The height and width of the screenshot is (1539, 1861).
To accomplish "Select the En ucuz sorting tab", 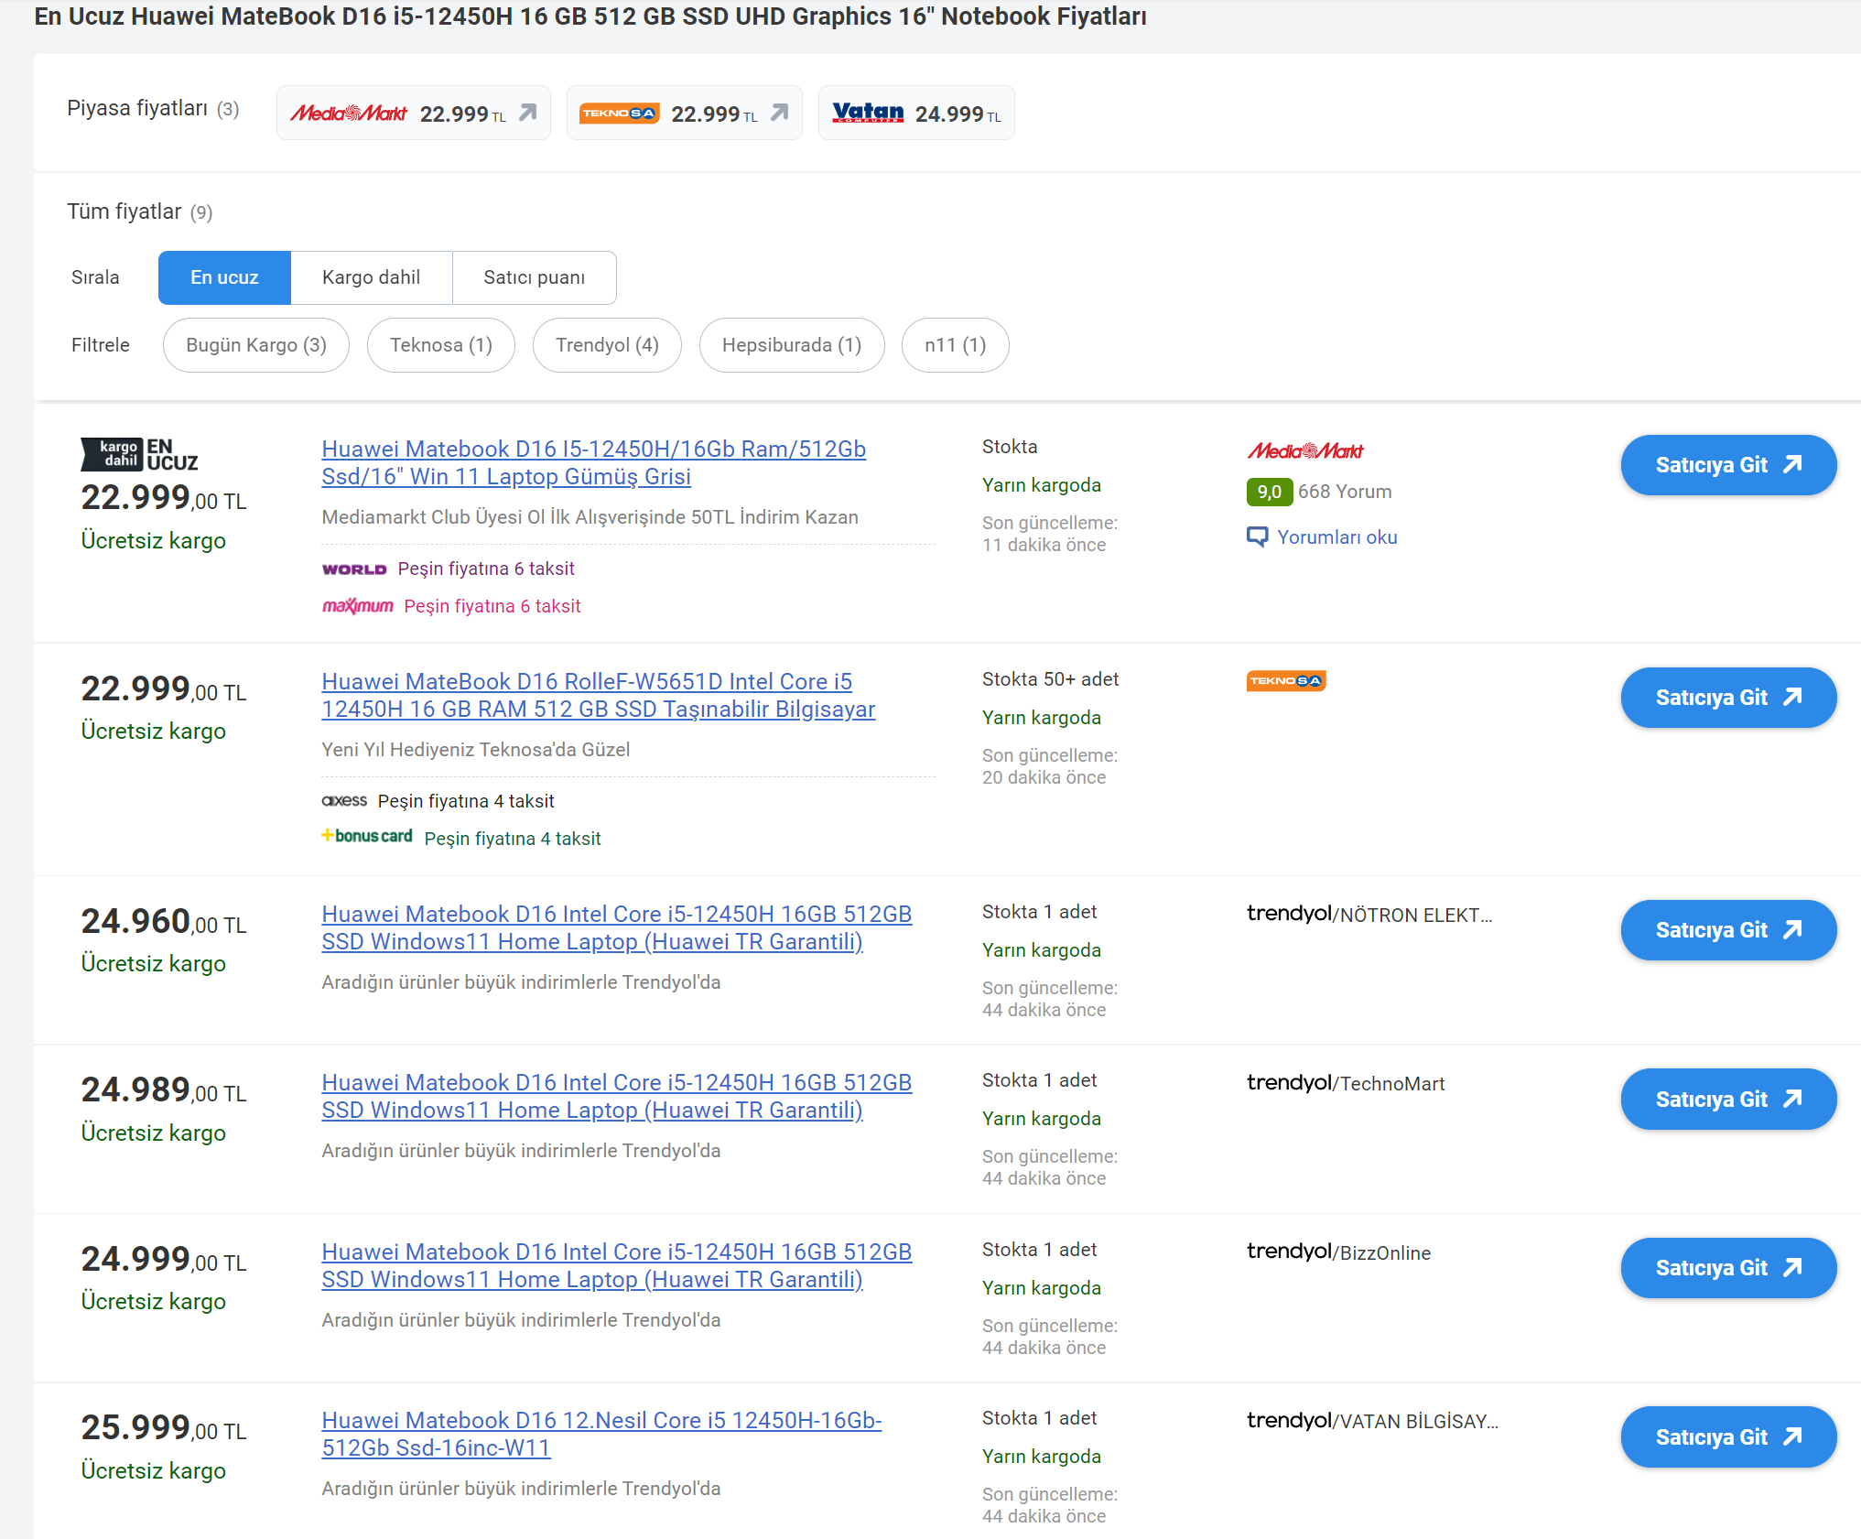I will [x=224, y=277].
